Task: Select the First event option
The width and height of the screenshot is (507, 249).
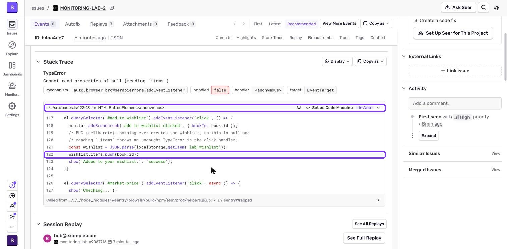Action: [258, 24]
